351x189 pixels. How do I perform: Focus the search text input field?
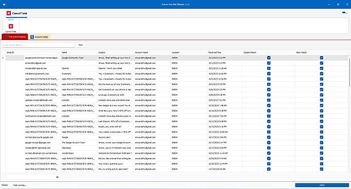[x=38, y=45]
